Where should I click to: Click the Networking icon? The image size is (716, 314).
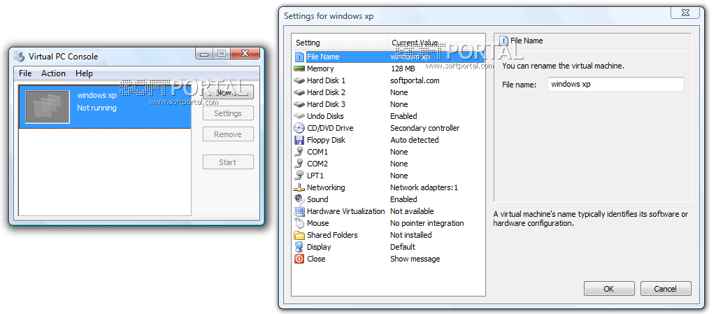299,187
